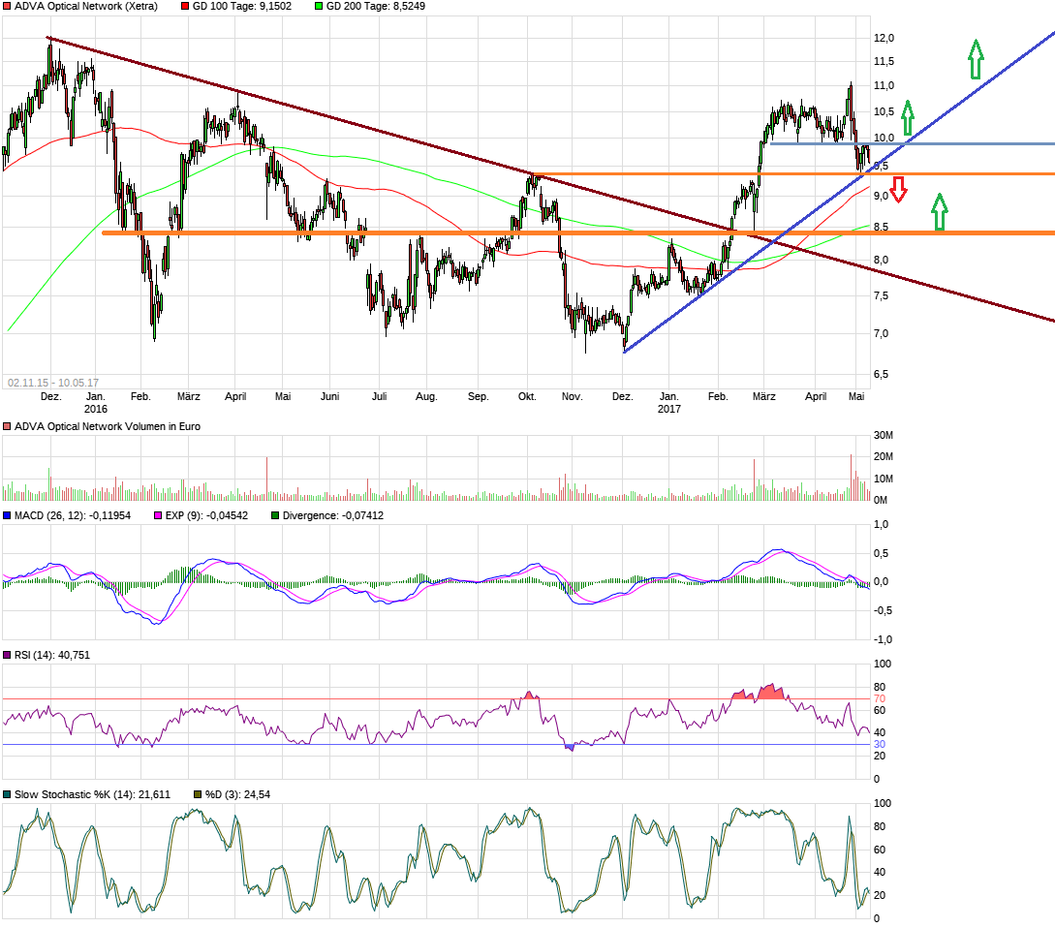The image size is (1055, 928).
Task: Click the '8,5' price axis value
Action: coord(881,228)
